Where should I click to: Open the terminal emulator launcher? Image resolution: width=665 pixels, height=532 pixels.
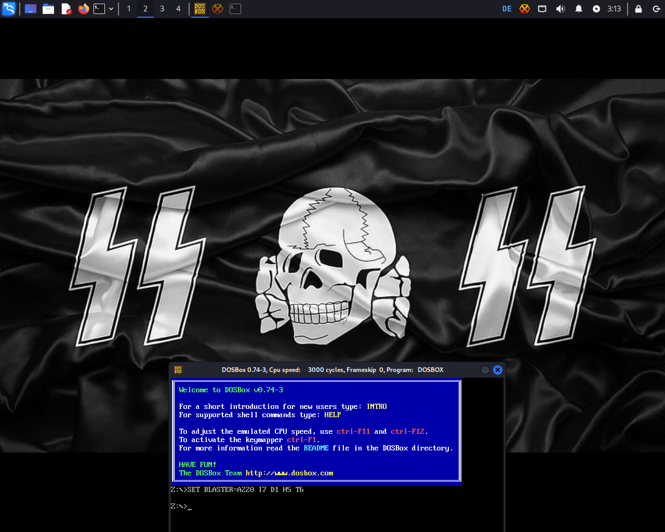tap(99, 9)
